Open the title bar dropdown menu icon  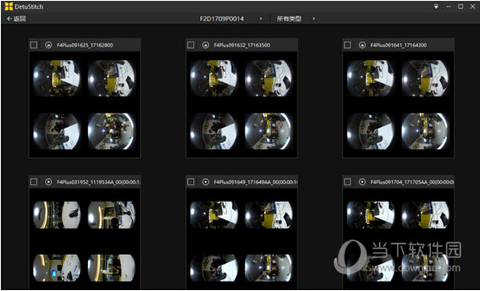click(436, 6)
